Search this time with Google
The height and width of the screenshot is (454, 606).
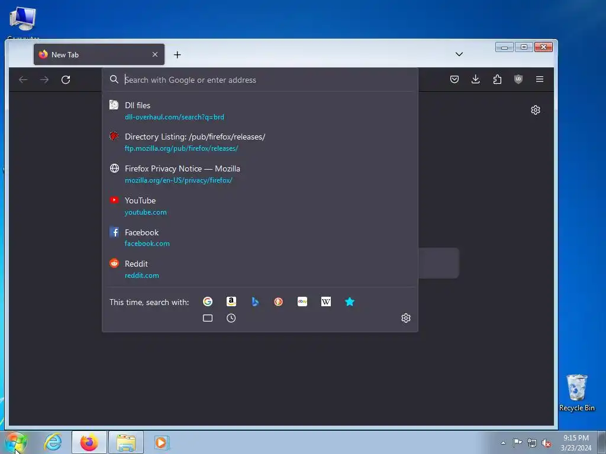tap(208, 301)
